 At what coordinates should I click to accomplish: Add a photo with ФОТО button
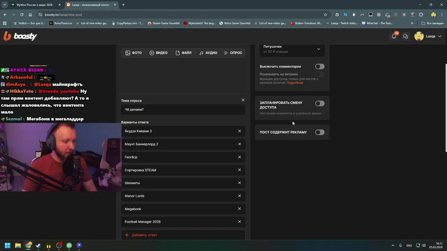click(133, 53)
